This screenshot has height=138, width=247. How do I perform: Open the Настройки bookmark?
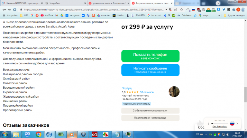[x=10, y=15]
